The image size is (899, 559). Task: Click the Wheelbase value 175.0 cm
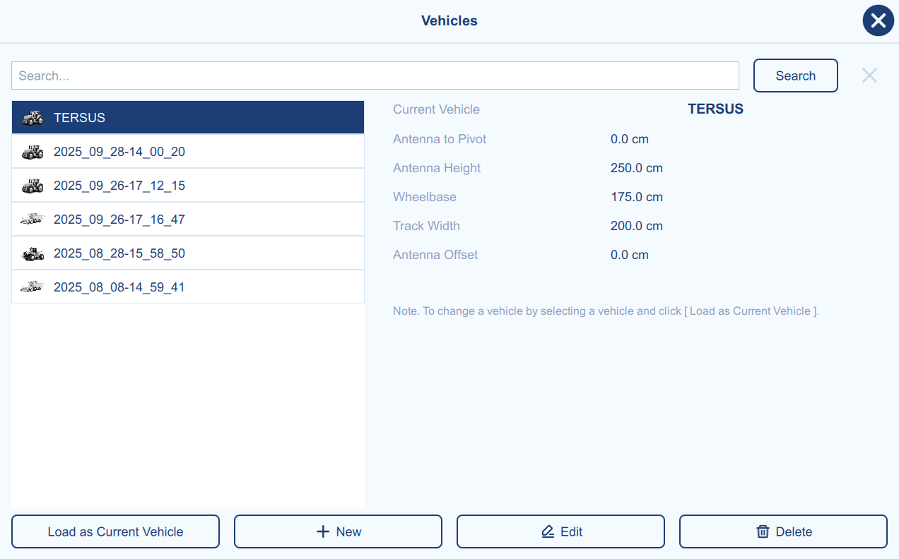637,197
